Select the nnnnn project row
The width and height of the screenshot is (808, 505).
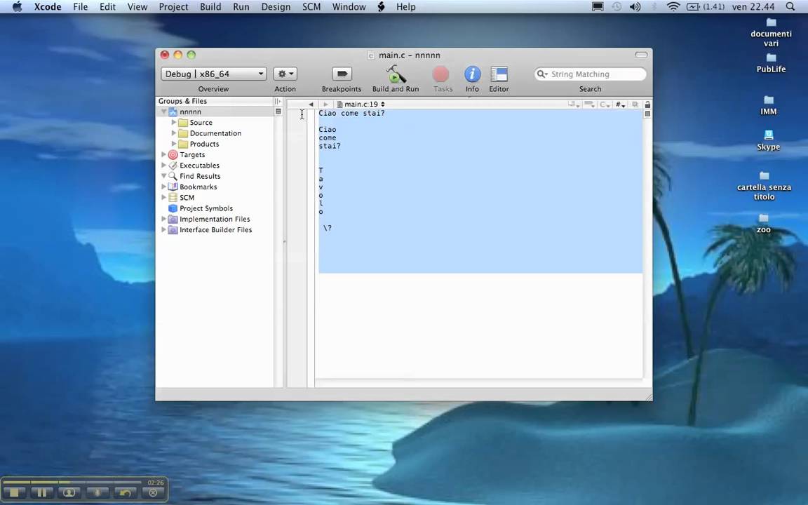click(x=215, y=112)
